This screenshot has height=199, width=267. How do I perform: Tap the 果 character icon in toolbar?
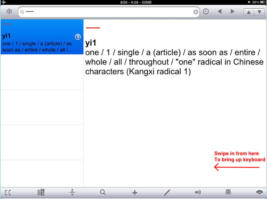click(228, 192)
